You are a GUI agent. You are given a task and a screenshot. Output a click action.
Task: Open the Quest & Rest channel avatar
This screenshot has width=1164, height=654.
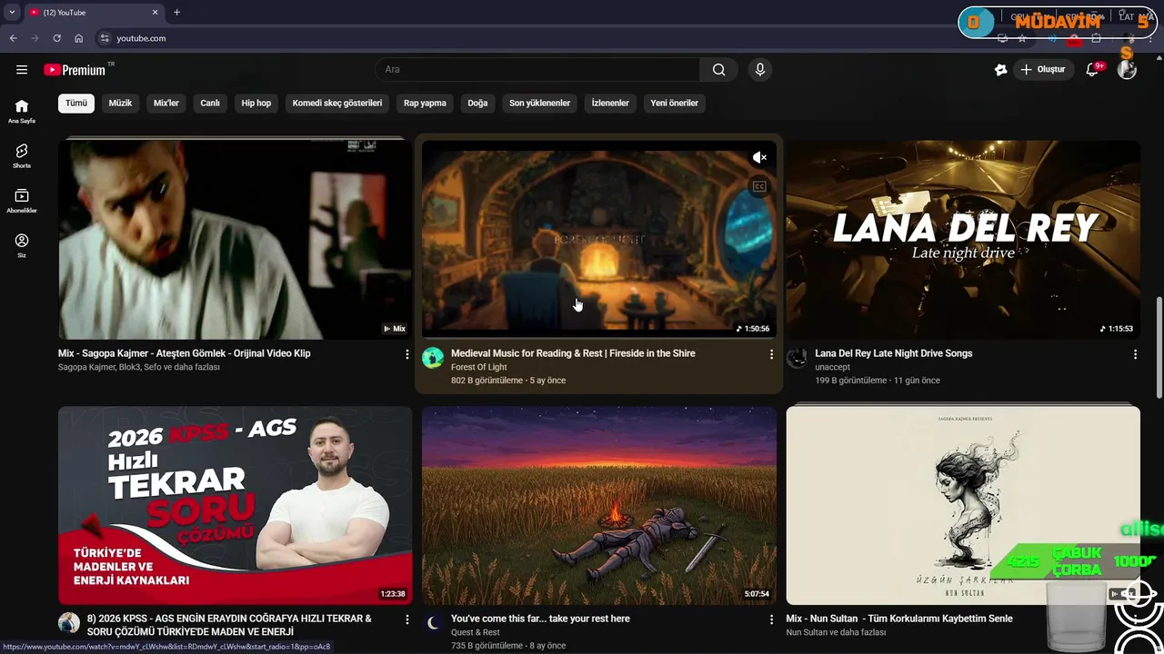[433, 623]
